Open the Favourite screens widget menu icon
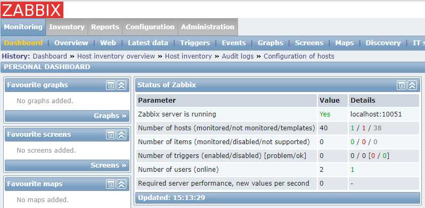Image resolution: width=425 pixels, height=208 pixels. pos(110,135)
